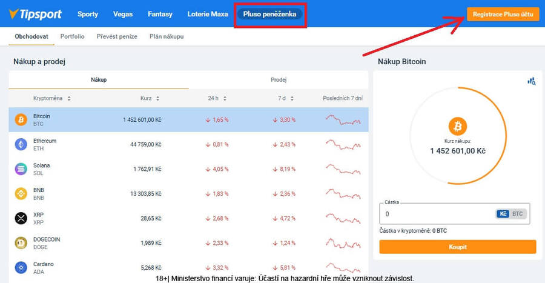Click the Cardano coin icon
The width and height of the screenshot is (545, 283).
(x=21, y=268)
